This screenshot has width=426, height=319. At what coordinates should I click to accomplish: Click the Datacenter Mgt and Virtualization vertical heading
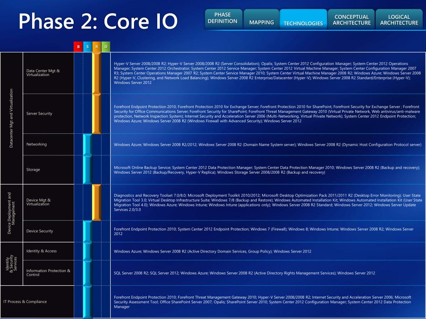[11, 118]
